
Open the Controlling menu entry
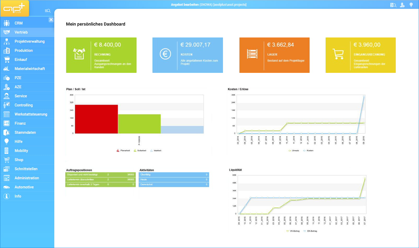coord(23,105)
